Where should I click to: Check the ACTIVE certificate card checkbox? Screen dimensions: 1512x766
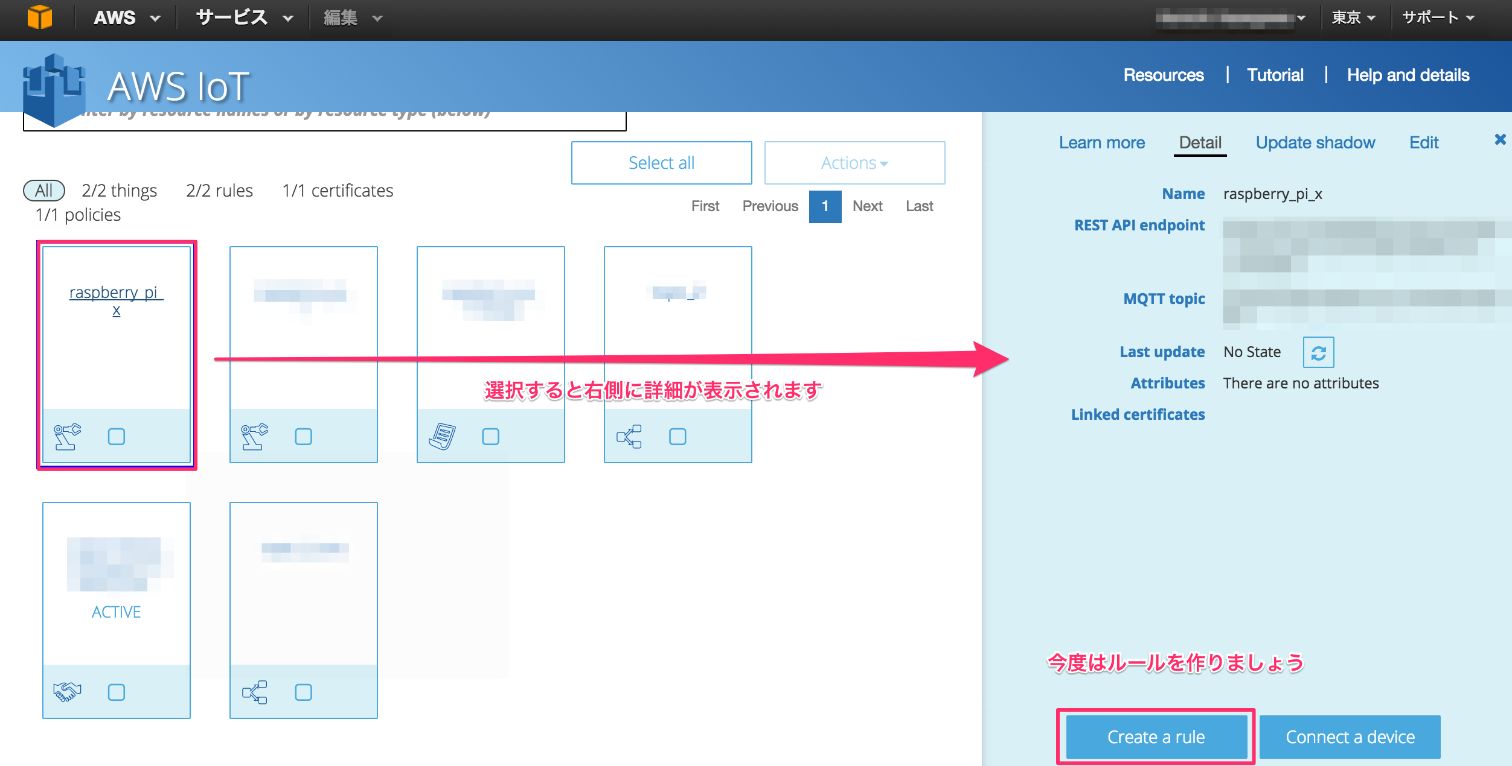click(116, 692)
